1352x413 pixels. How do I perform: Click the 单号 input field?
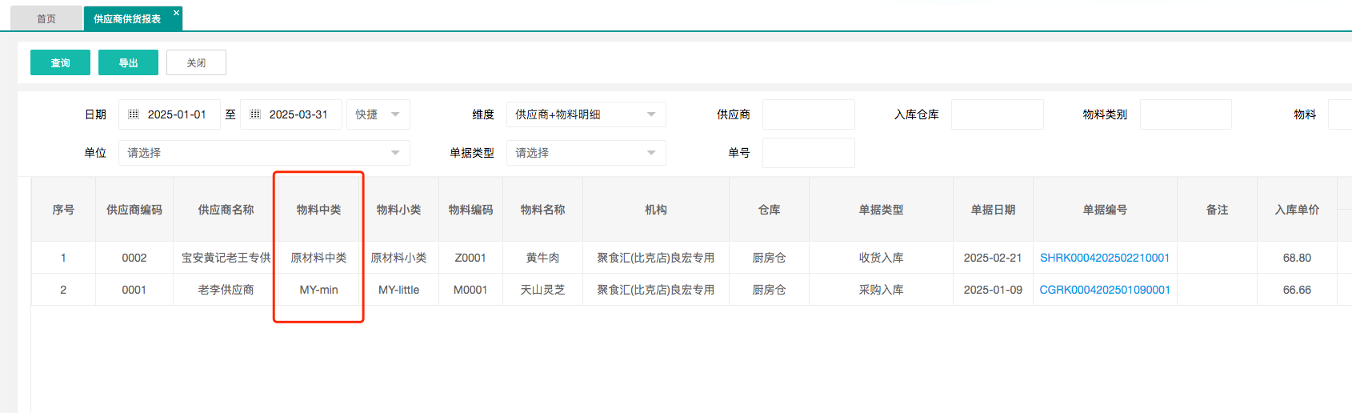(808, 153)
